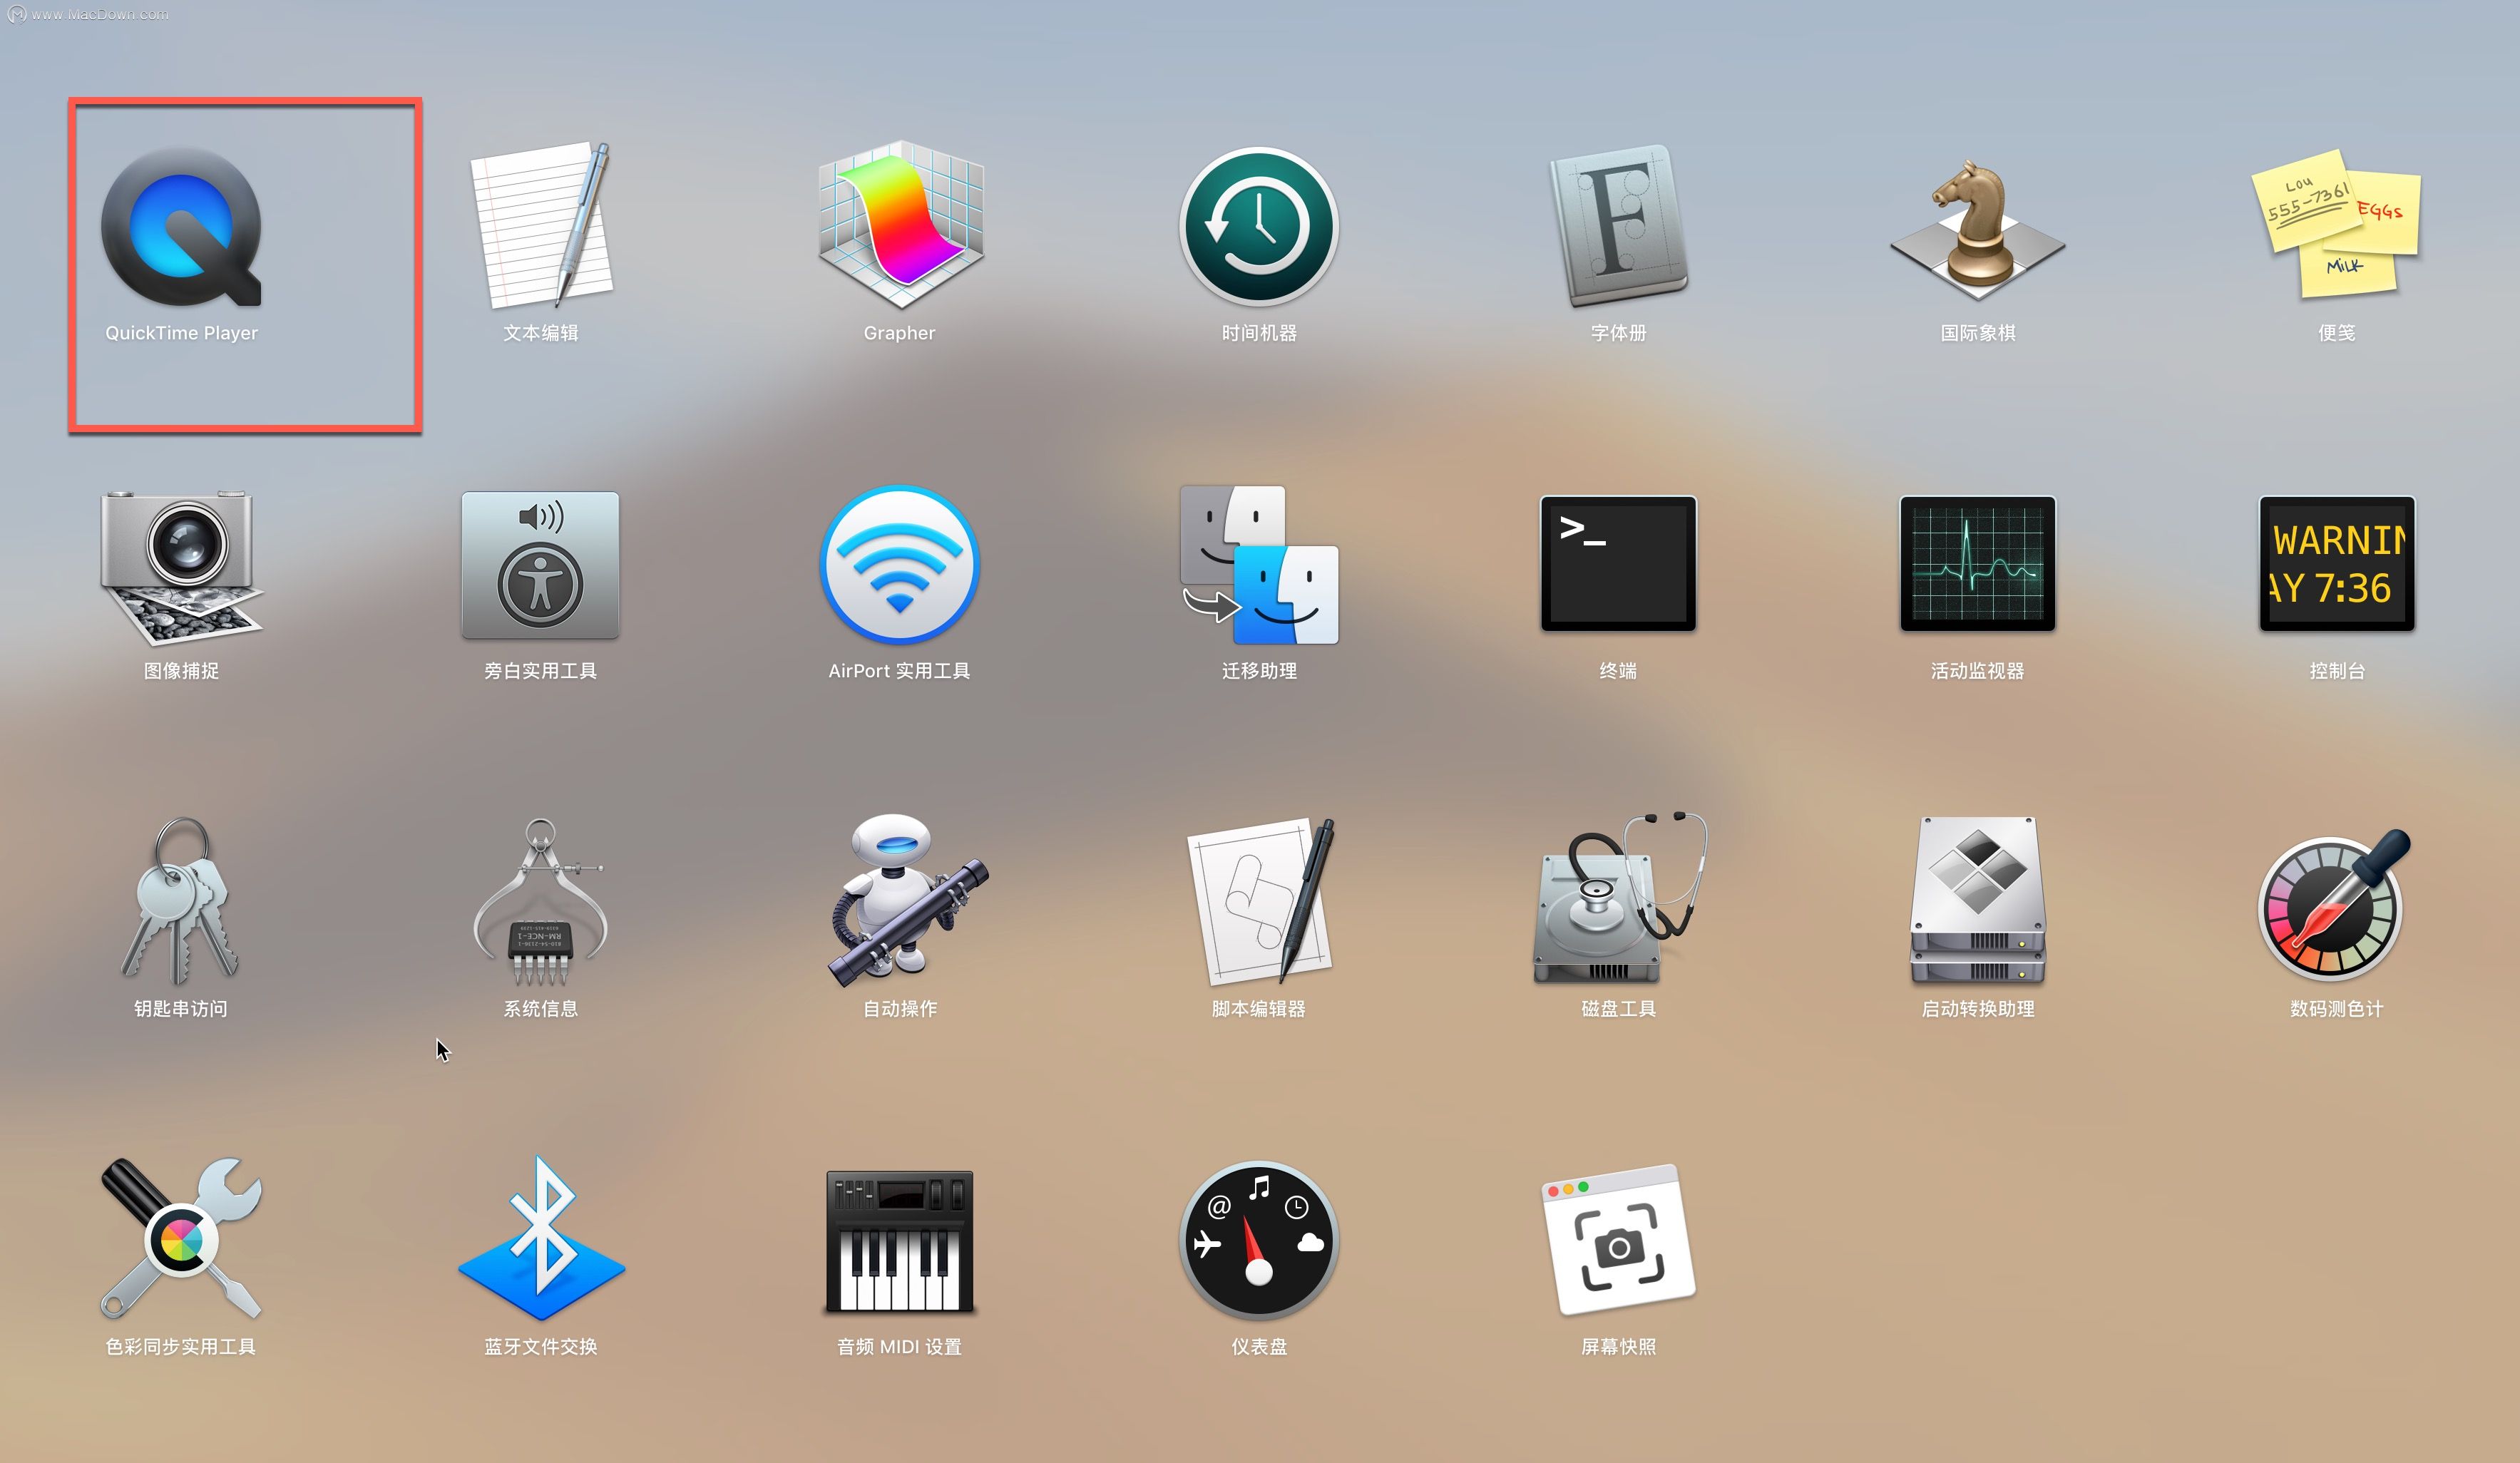
Task: Open 色彩同步实用工具 ColorSync icon
Action: [x=181, y=1238]
